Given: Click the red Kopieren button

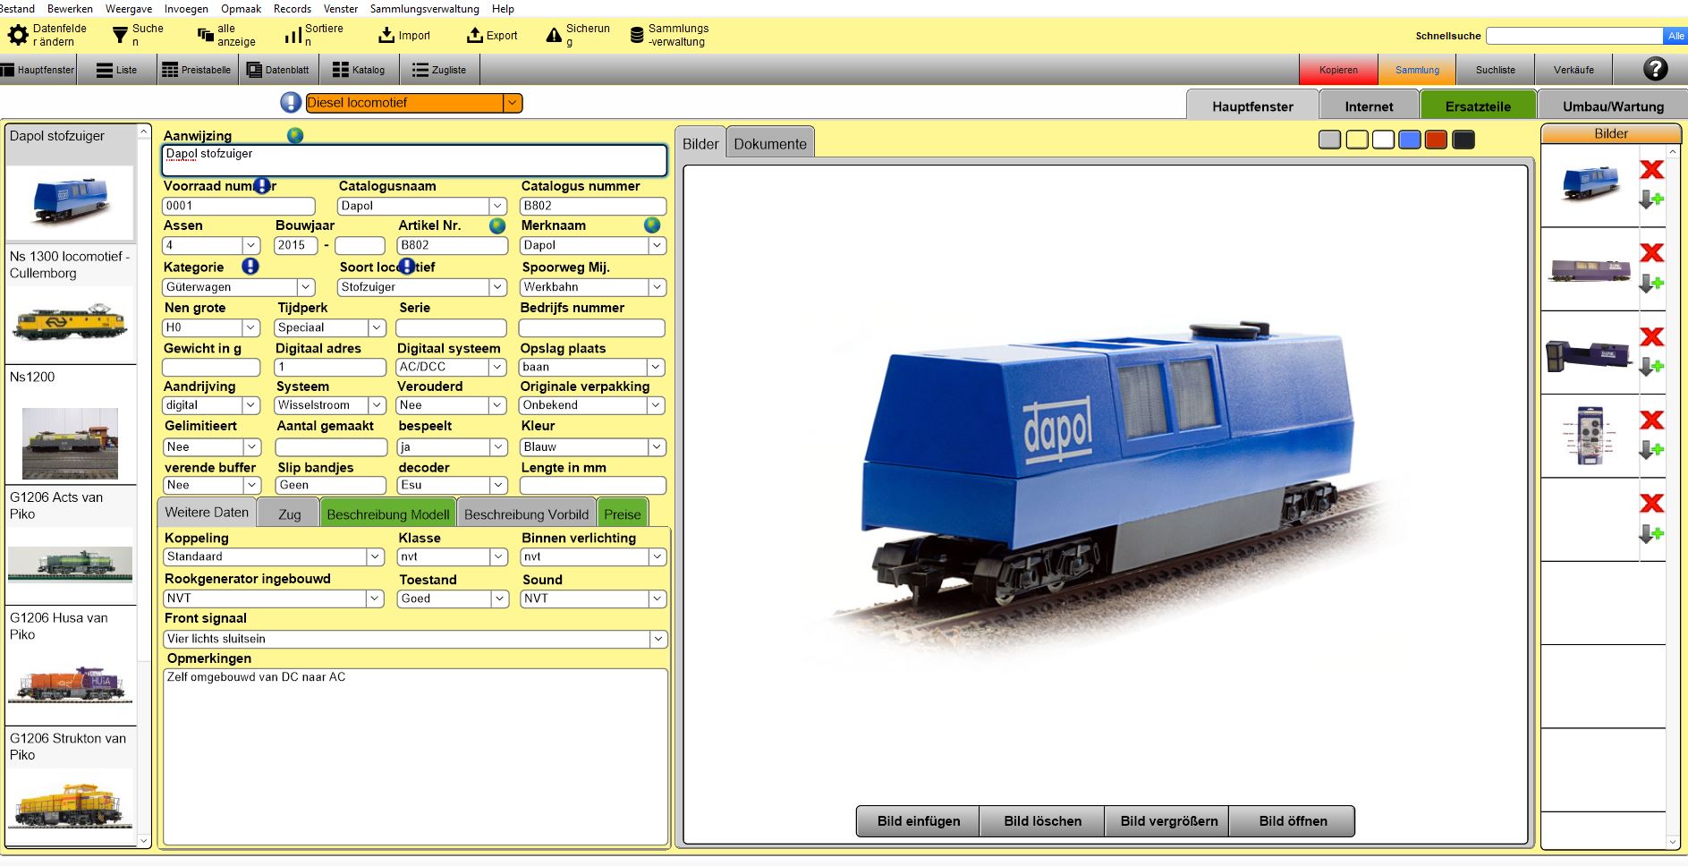Looking at the screenshot, I should [1338, 70].
